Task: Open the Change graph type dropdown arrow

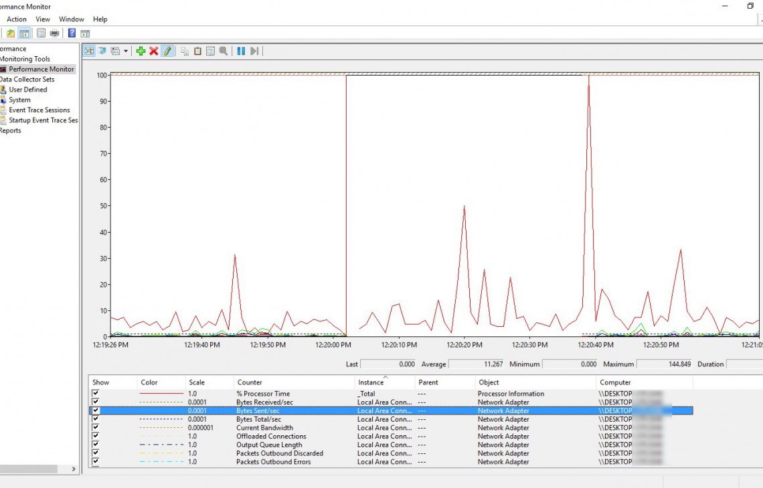Action: (126, 51)
